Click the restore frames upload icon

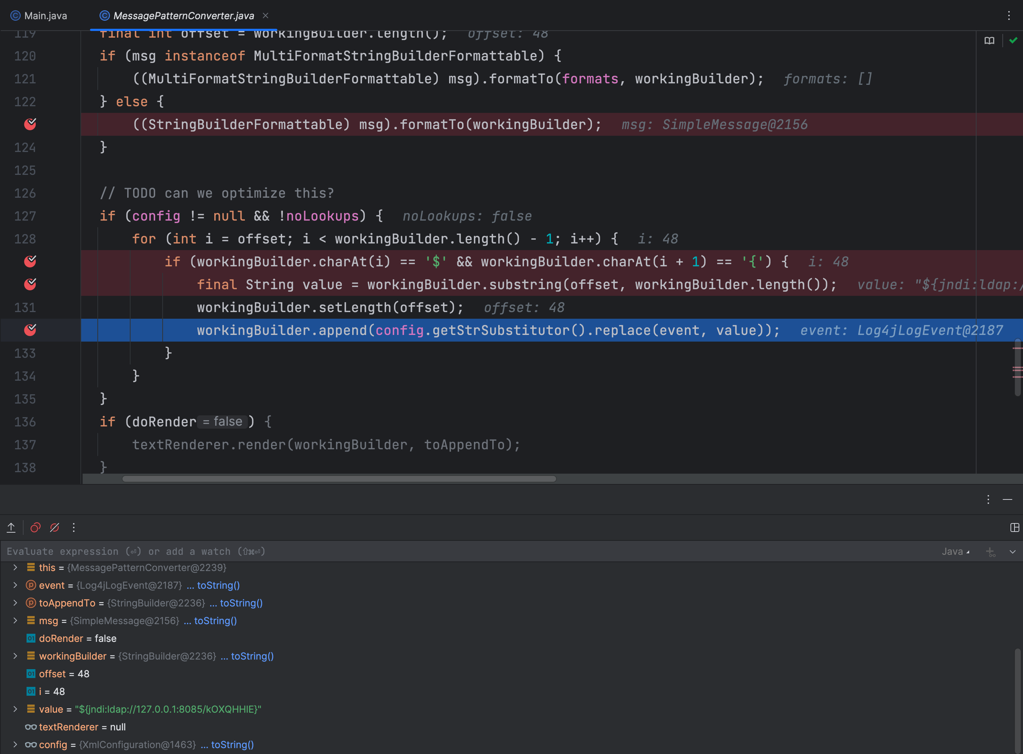click(x=11, y=528)
